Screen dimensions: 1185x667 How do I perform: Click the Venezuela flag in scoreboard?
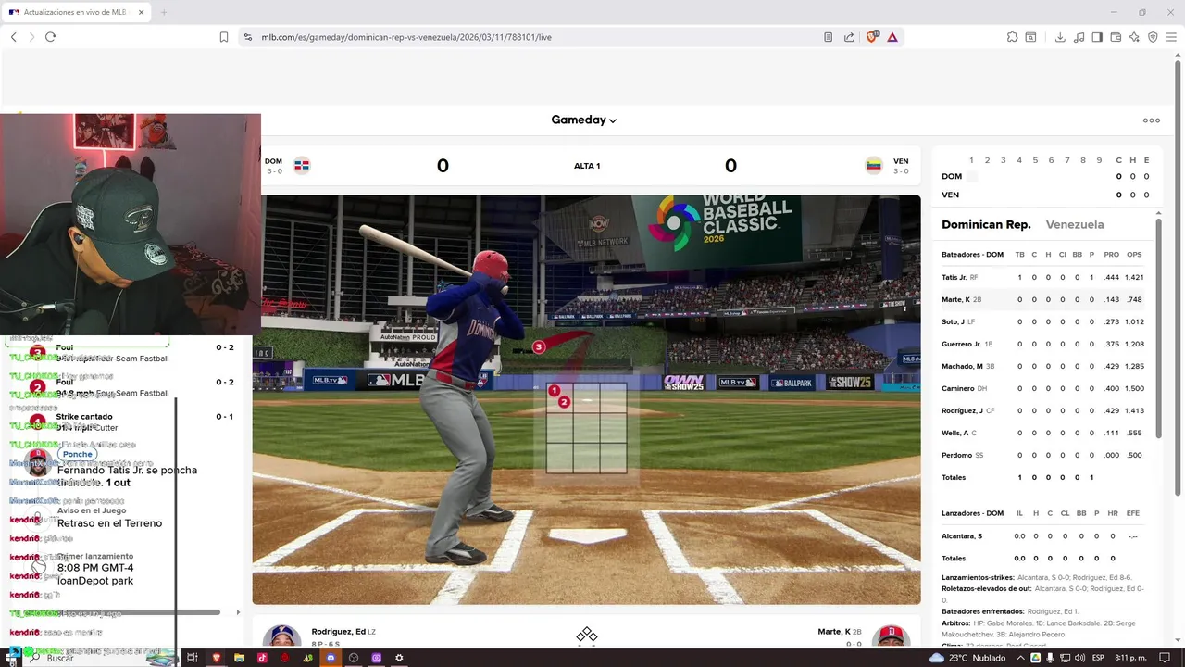(873, 166)
